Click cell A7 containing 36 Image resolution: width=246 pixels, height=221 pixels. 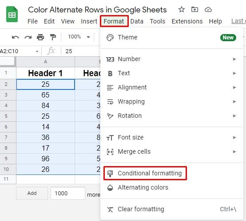click(45, 138)
